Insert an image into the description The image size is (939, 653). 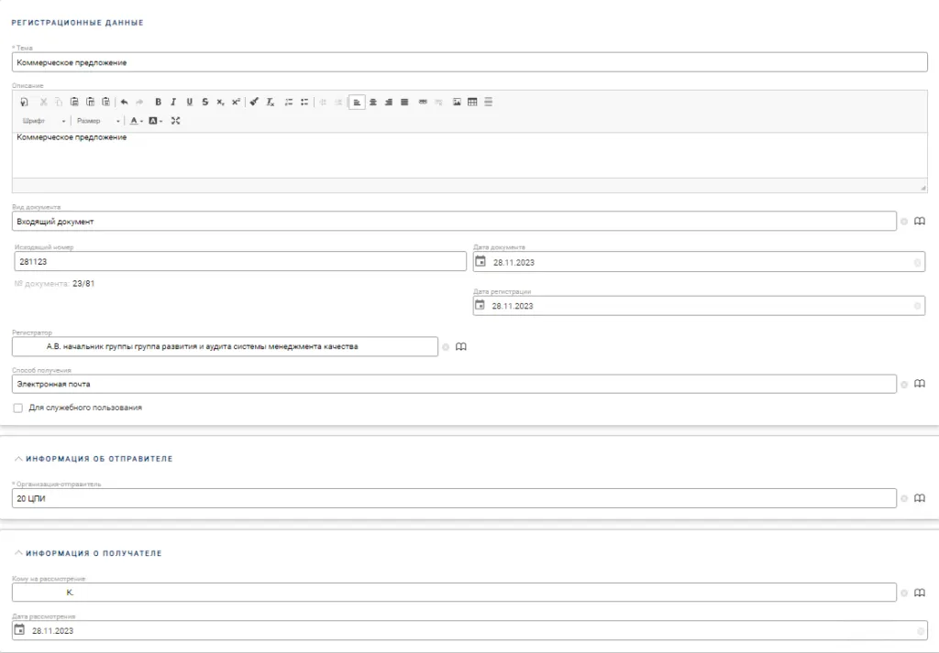(x=457, y=102)
